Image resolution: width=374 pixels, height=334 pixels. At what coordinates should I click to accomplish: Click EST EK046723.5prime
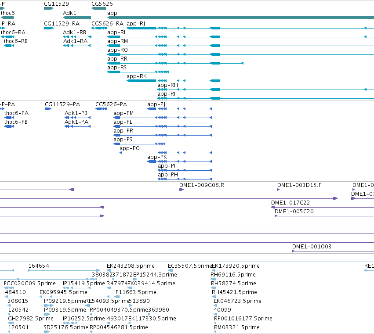[x=238, y=301]
